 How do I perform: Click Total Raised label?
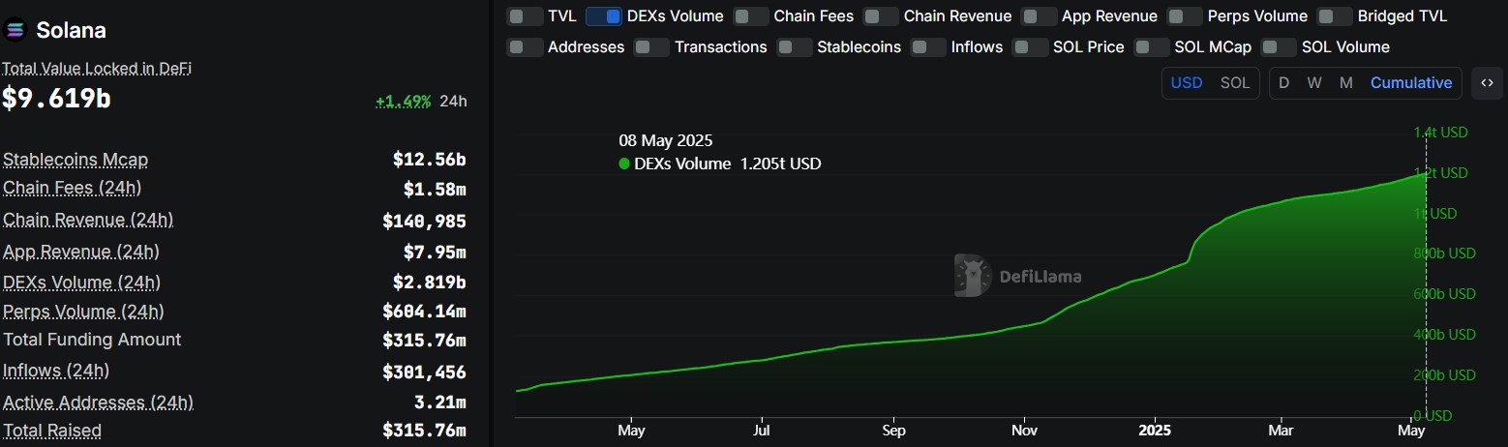(52, 431)
